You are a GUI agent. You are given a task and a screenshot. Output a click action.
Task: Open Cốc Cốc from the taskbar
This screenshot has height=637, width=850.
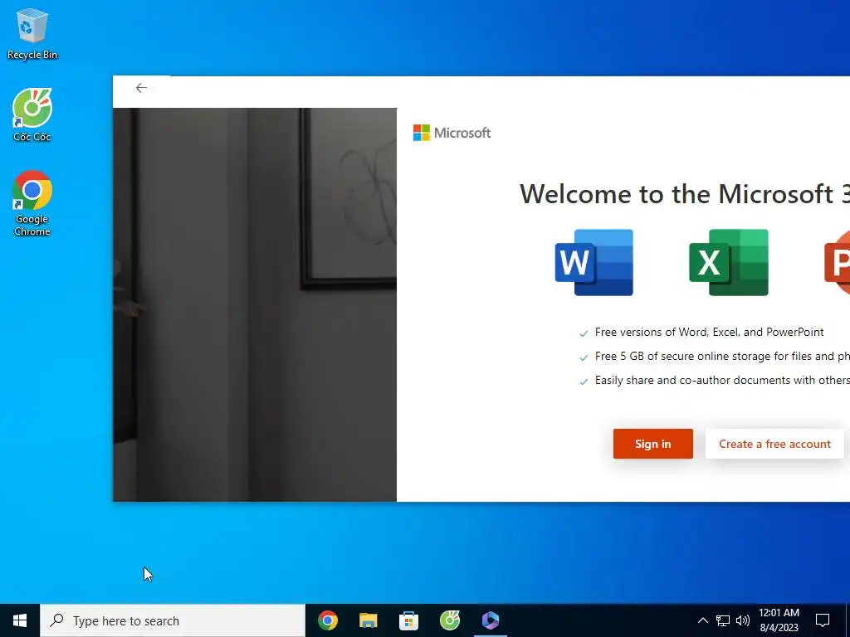click(x=449, y=620)
